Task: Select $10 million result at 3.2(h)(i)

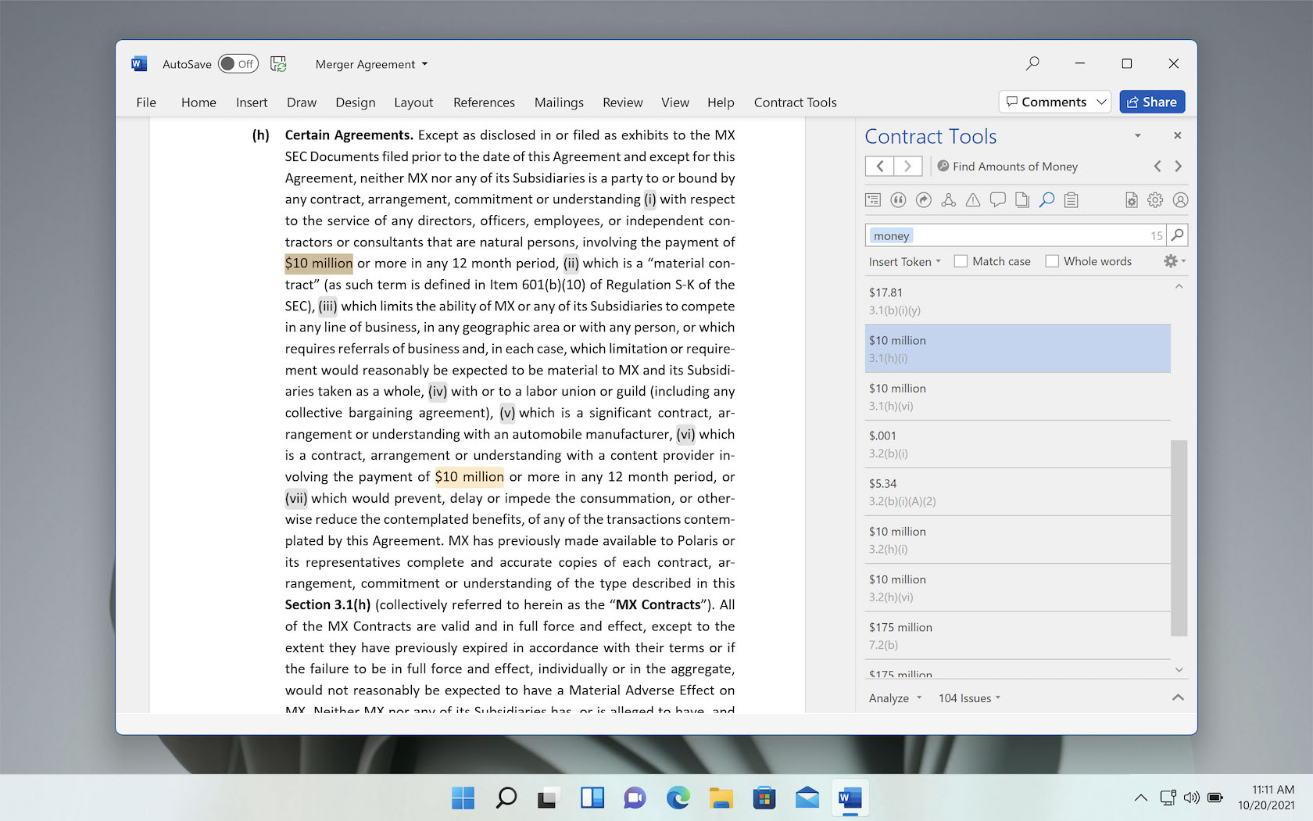Action: coord(1018,540)
